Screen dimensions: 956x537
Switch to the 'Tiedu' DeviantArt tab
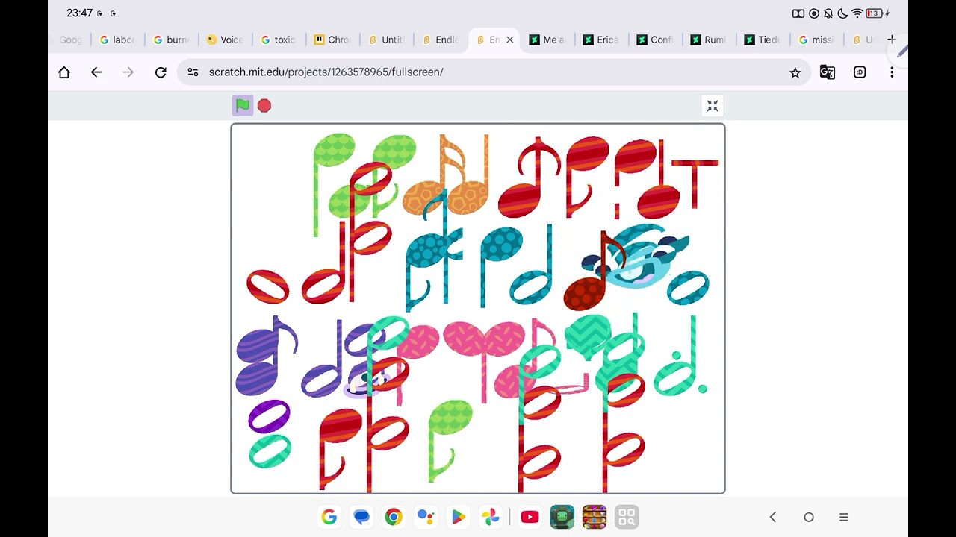tap(763, 40)
